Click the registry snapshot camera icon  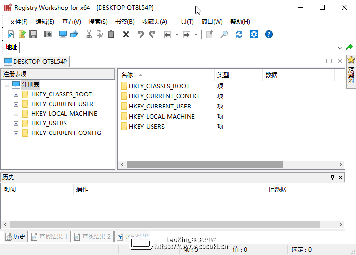coord(48,34)
